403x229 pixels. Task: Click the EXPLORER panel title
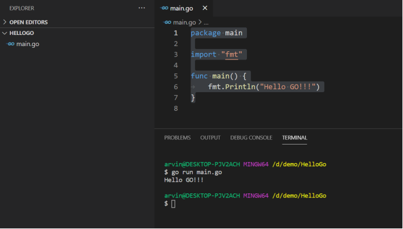(x=22, y=8)
